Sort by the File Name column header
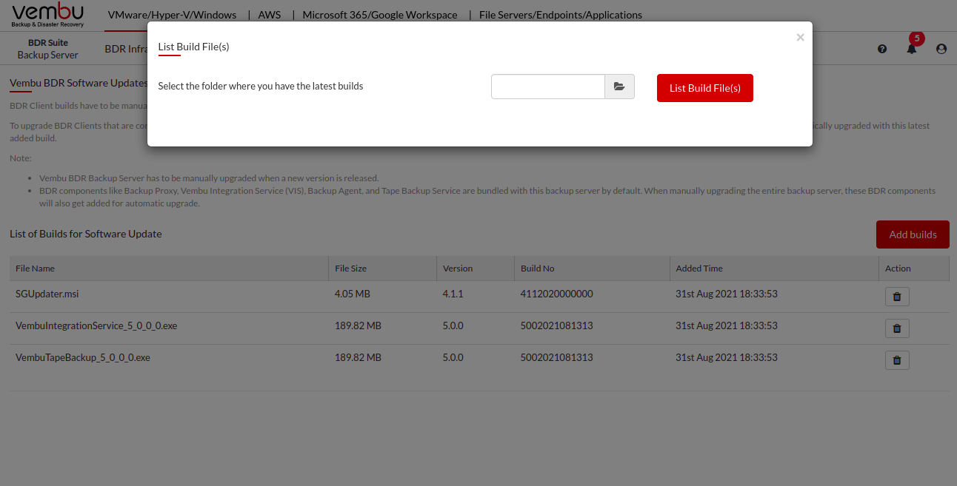 pyautogui.click(x=36, y=269)
